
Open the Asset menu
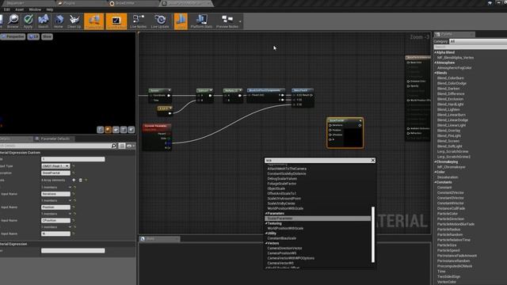19,9
